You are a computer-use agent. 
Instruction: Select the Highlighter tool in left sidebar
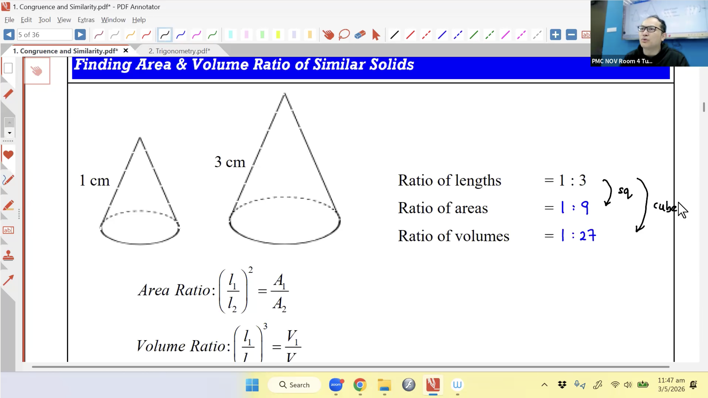coord(8,206)
